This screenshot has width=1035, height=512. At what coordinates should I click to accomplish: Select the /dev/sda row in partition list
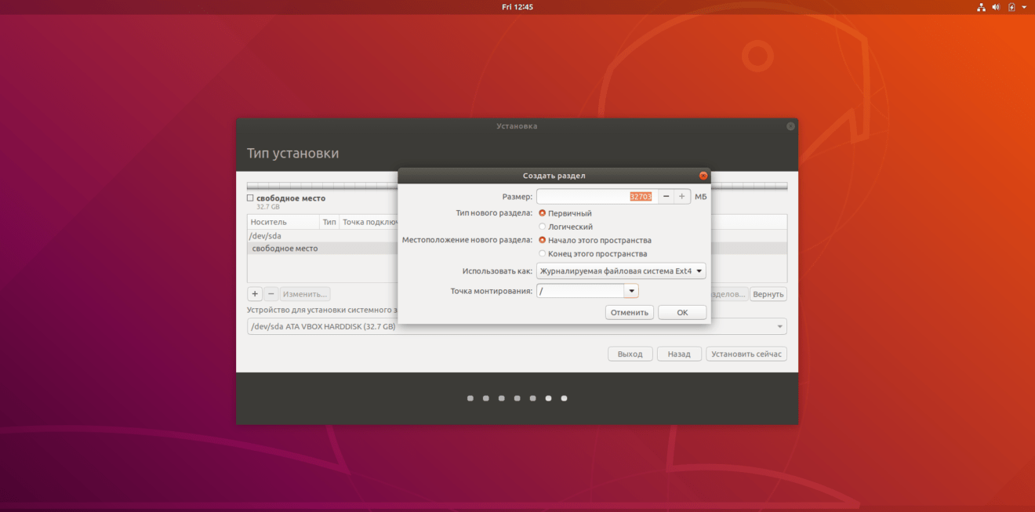[264, 235]
